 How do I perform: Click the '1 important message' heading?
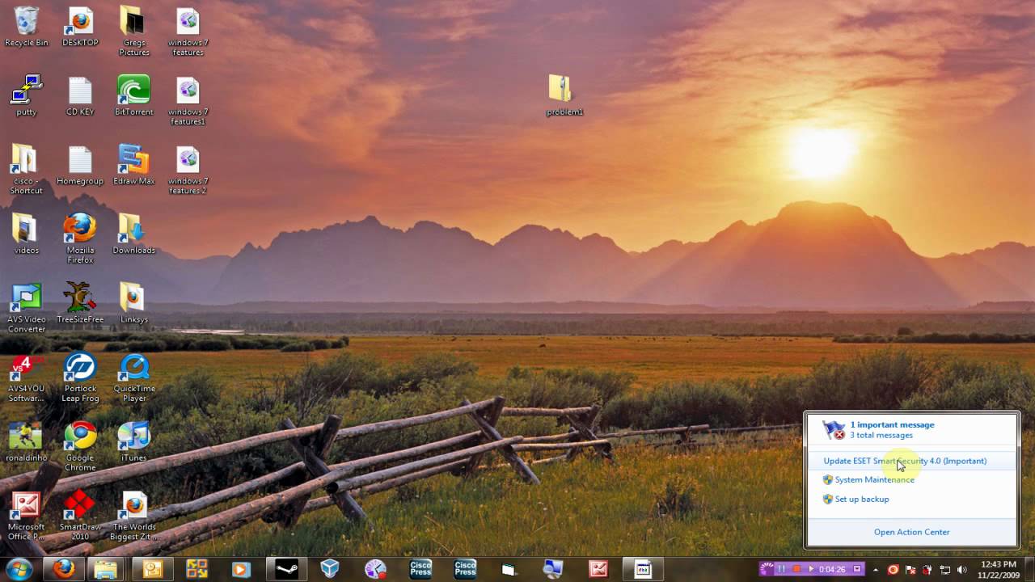point(892,424)
